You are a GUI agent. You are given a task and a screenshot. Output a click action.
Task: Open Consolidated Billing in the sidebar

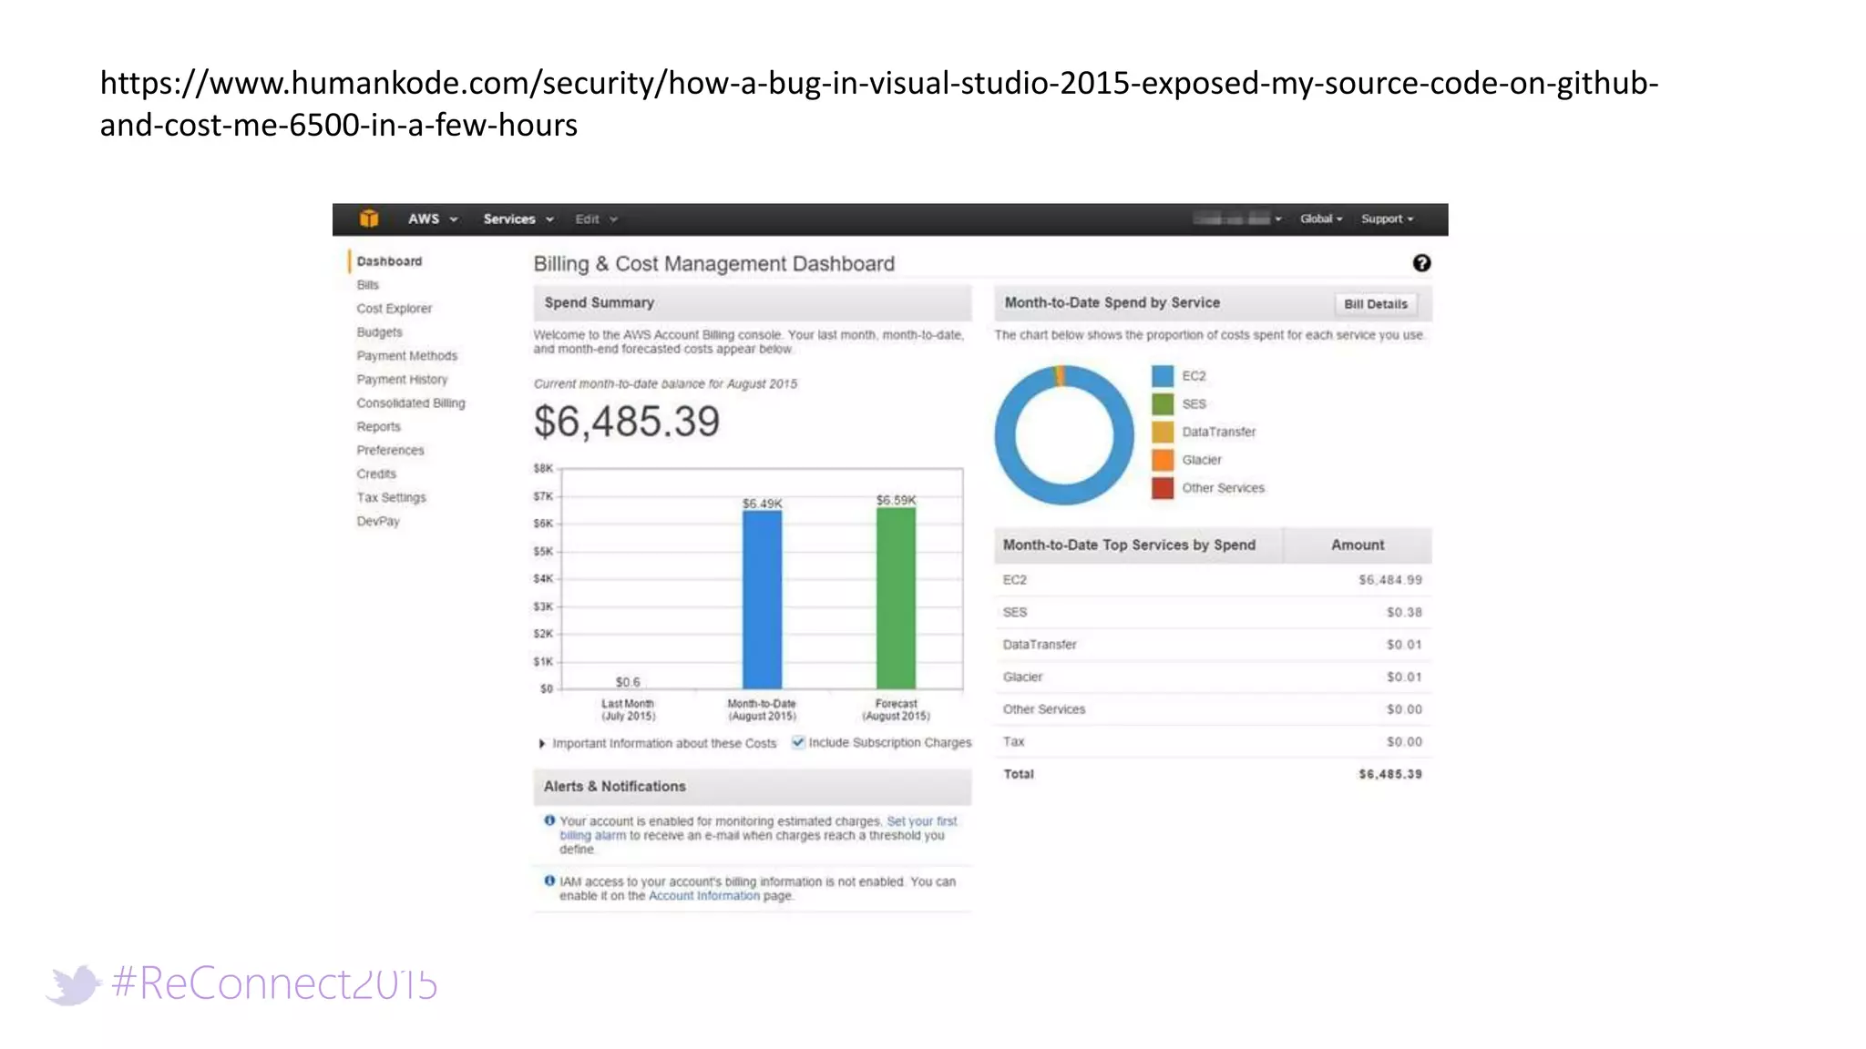tap(410, 403)
